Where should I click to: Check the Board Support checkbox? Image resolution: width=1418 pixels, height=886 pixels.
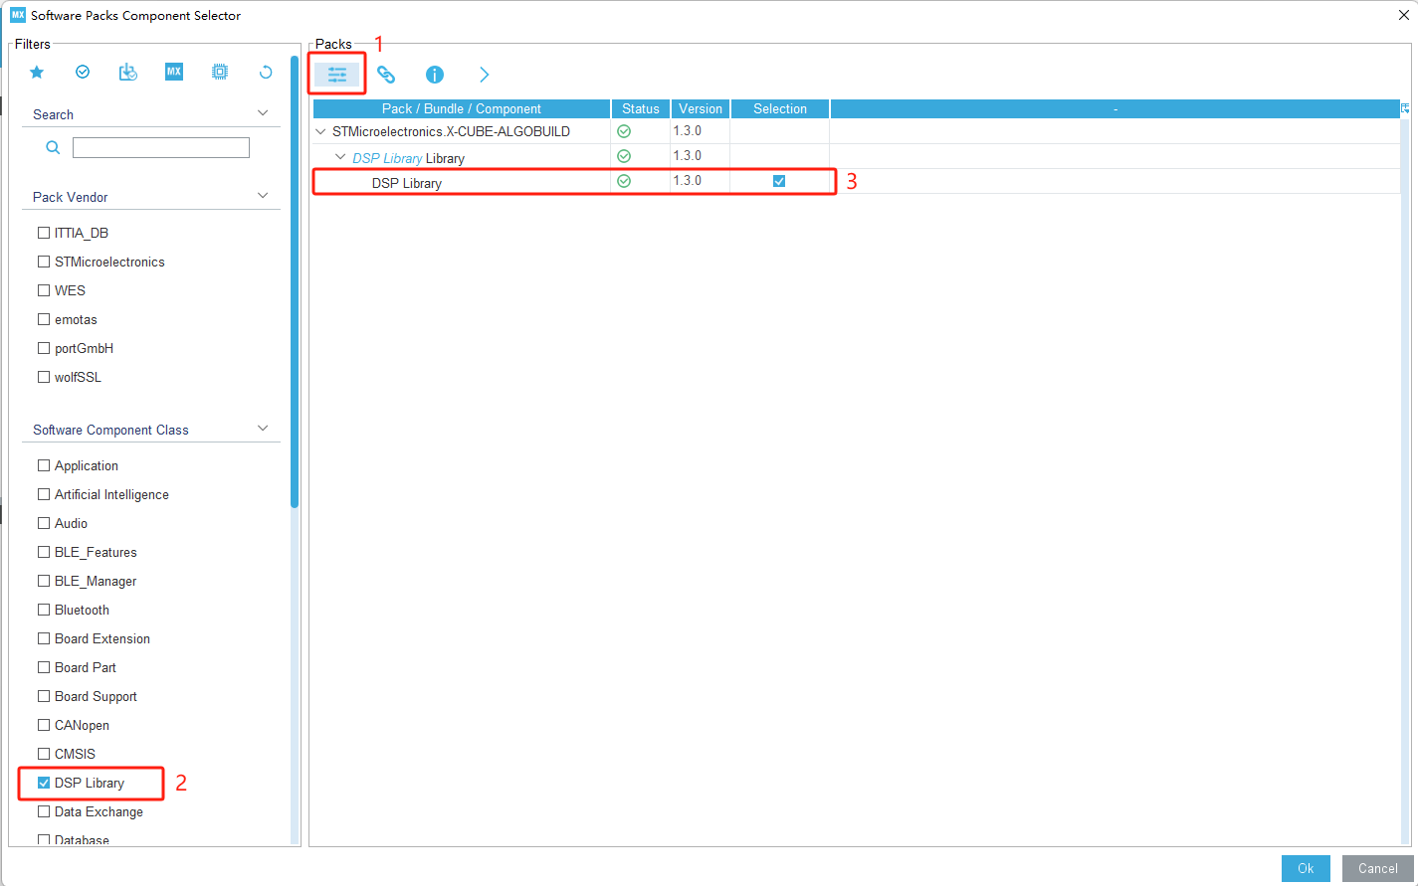[x=44, y=696]
